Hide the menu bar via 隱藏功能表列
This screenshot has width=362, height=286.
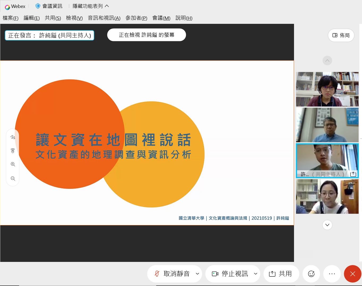(x=91, y=6)
